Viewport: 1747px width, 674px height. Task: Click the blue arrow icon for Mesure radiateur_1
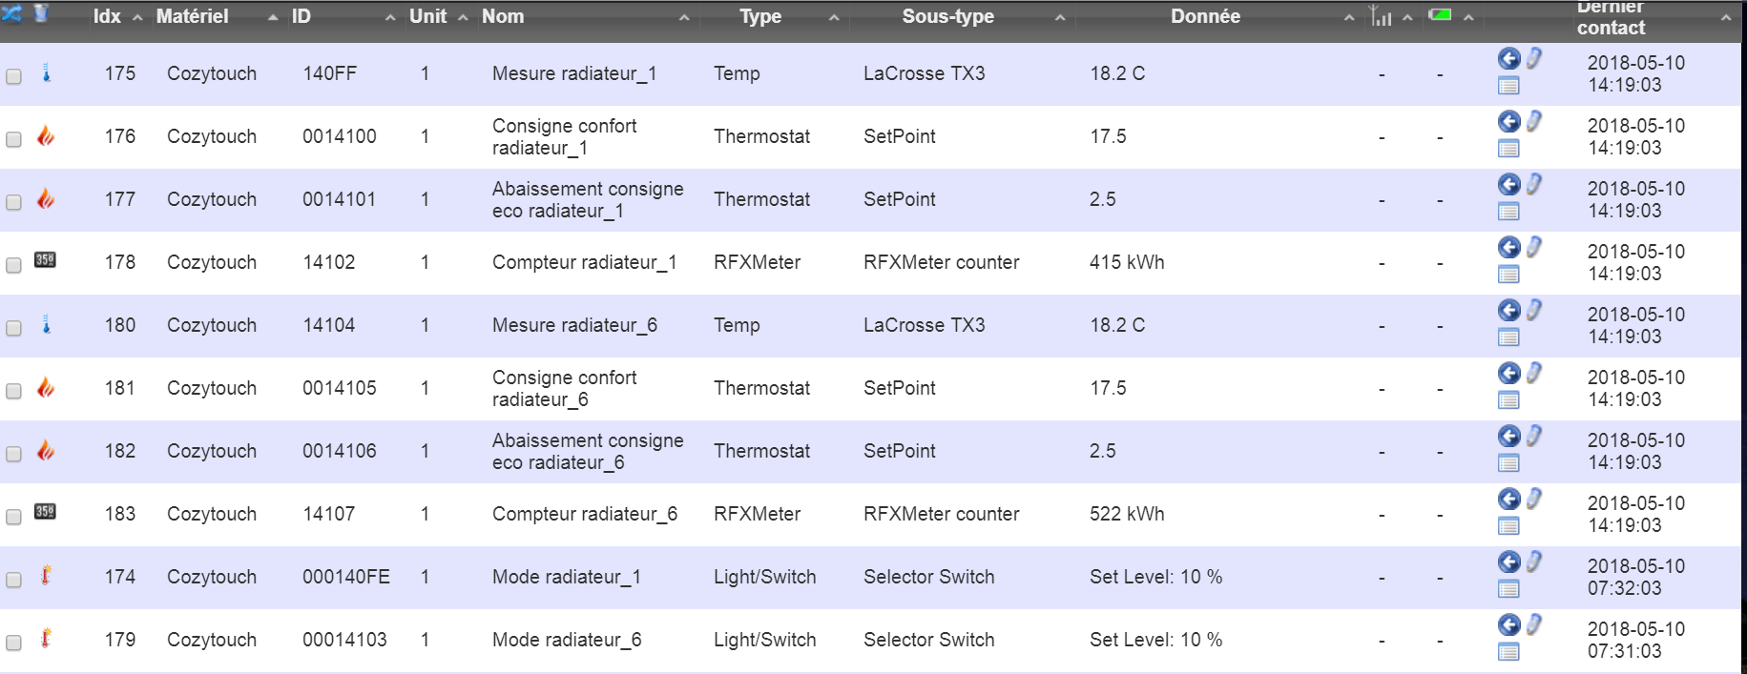click(x=1508, y=59)
